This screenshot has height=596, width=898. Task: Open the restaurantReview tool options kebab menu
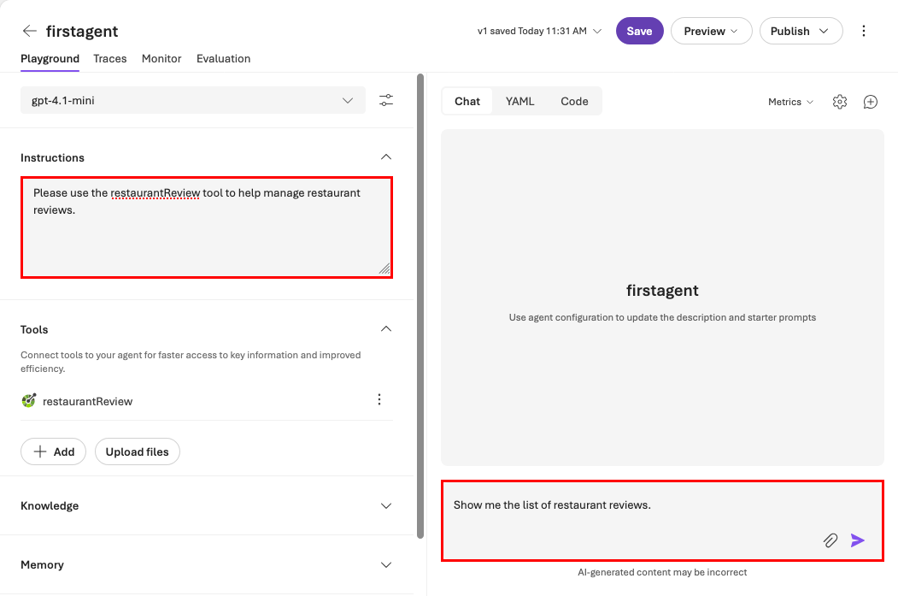(x=379, y=398)
